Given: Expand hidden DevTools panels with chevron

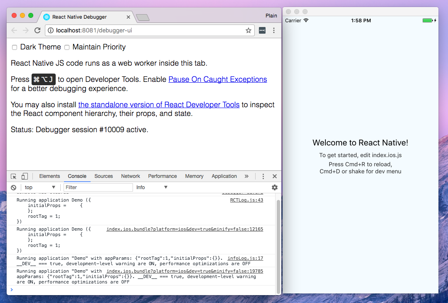Looking at the screenshot, I should click(x=246, y=176).
